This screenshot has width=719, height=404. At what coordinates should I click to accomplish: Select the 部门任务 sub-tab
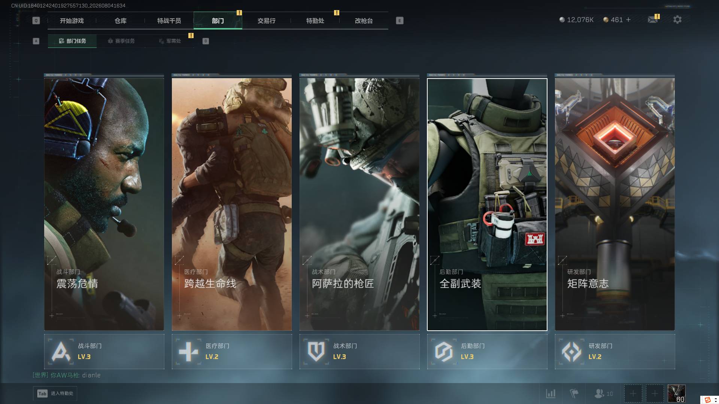coord(72,41)
